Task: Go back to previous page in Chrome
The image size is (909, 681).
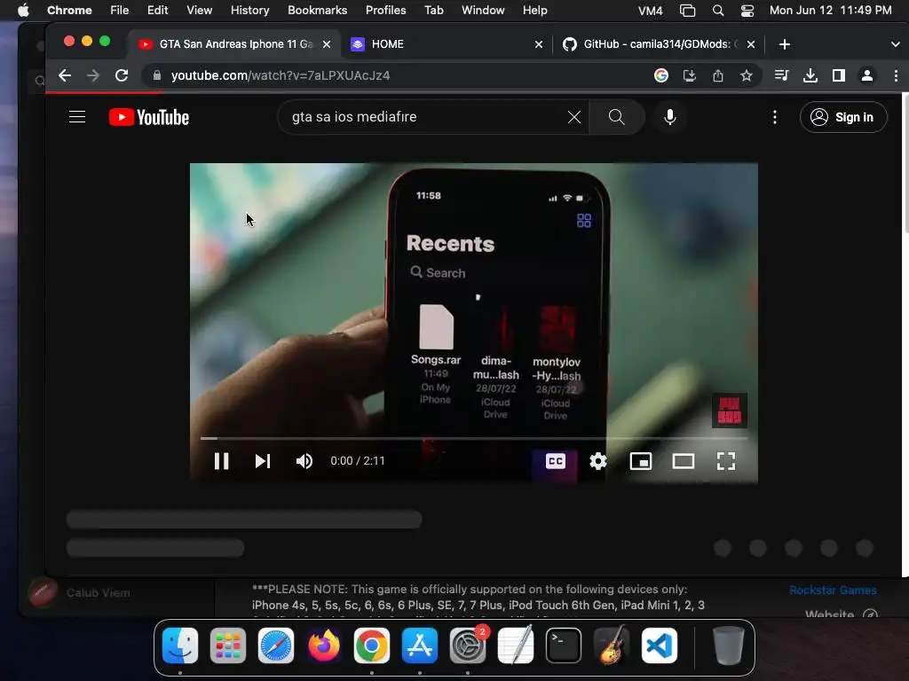Action: click(x=65, y=75)
